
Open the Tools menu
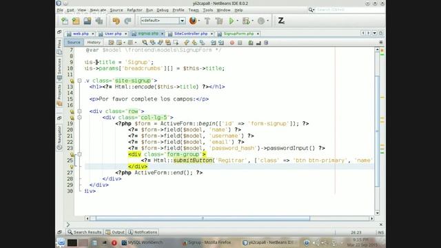(x=208, y=10)
